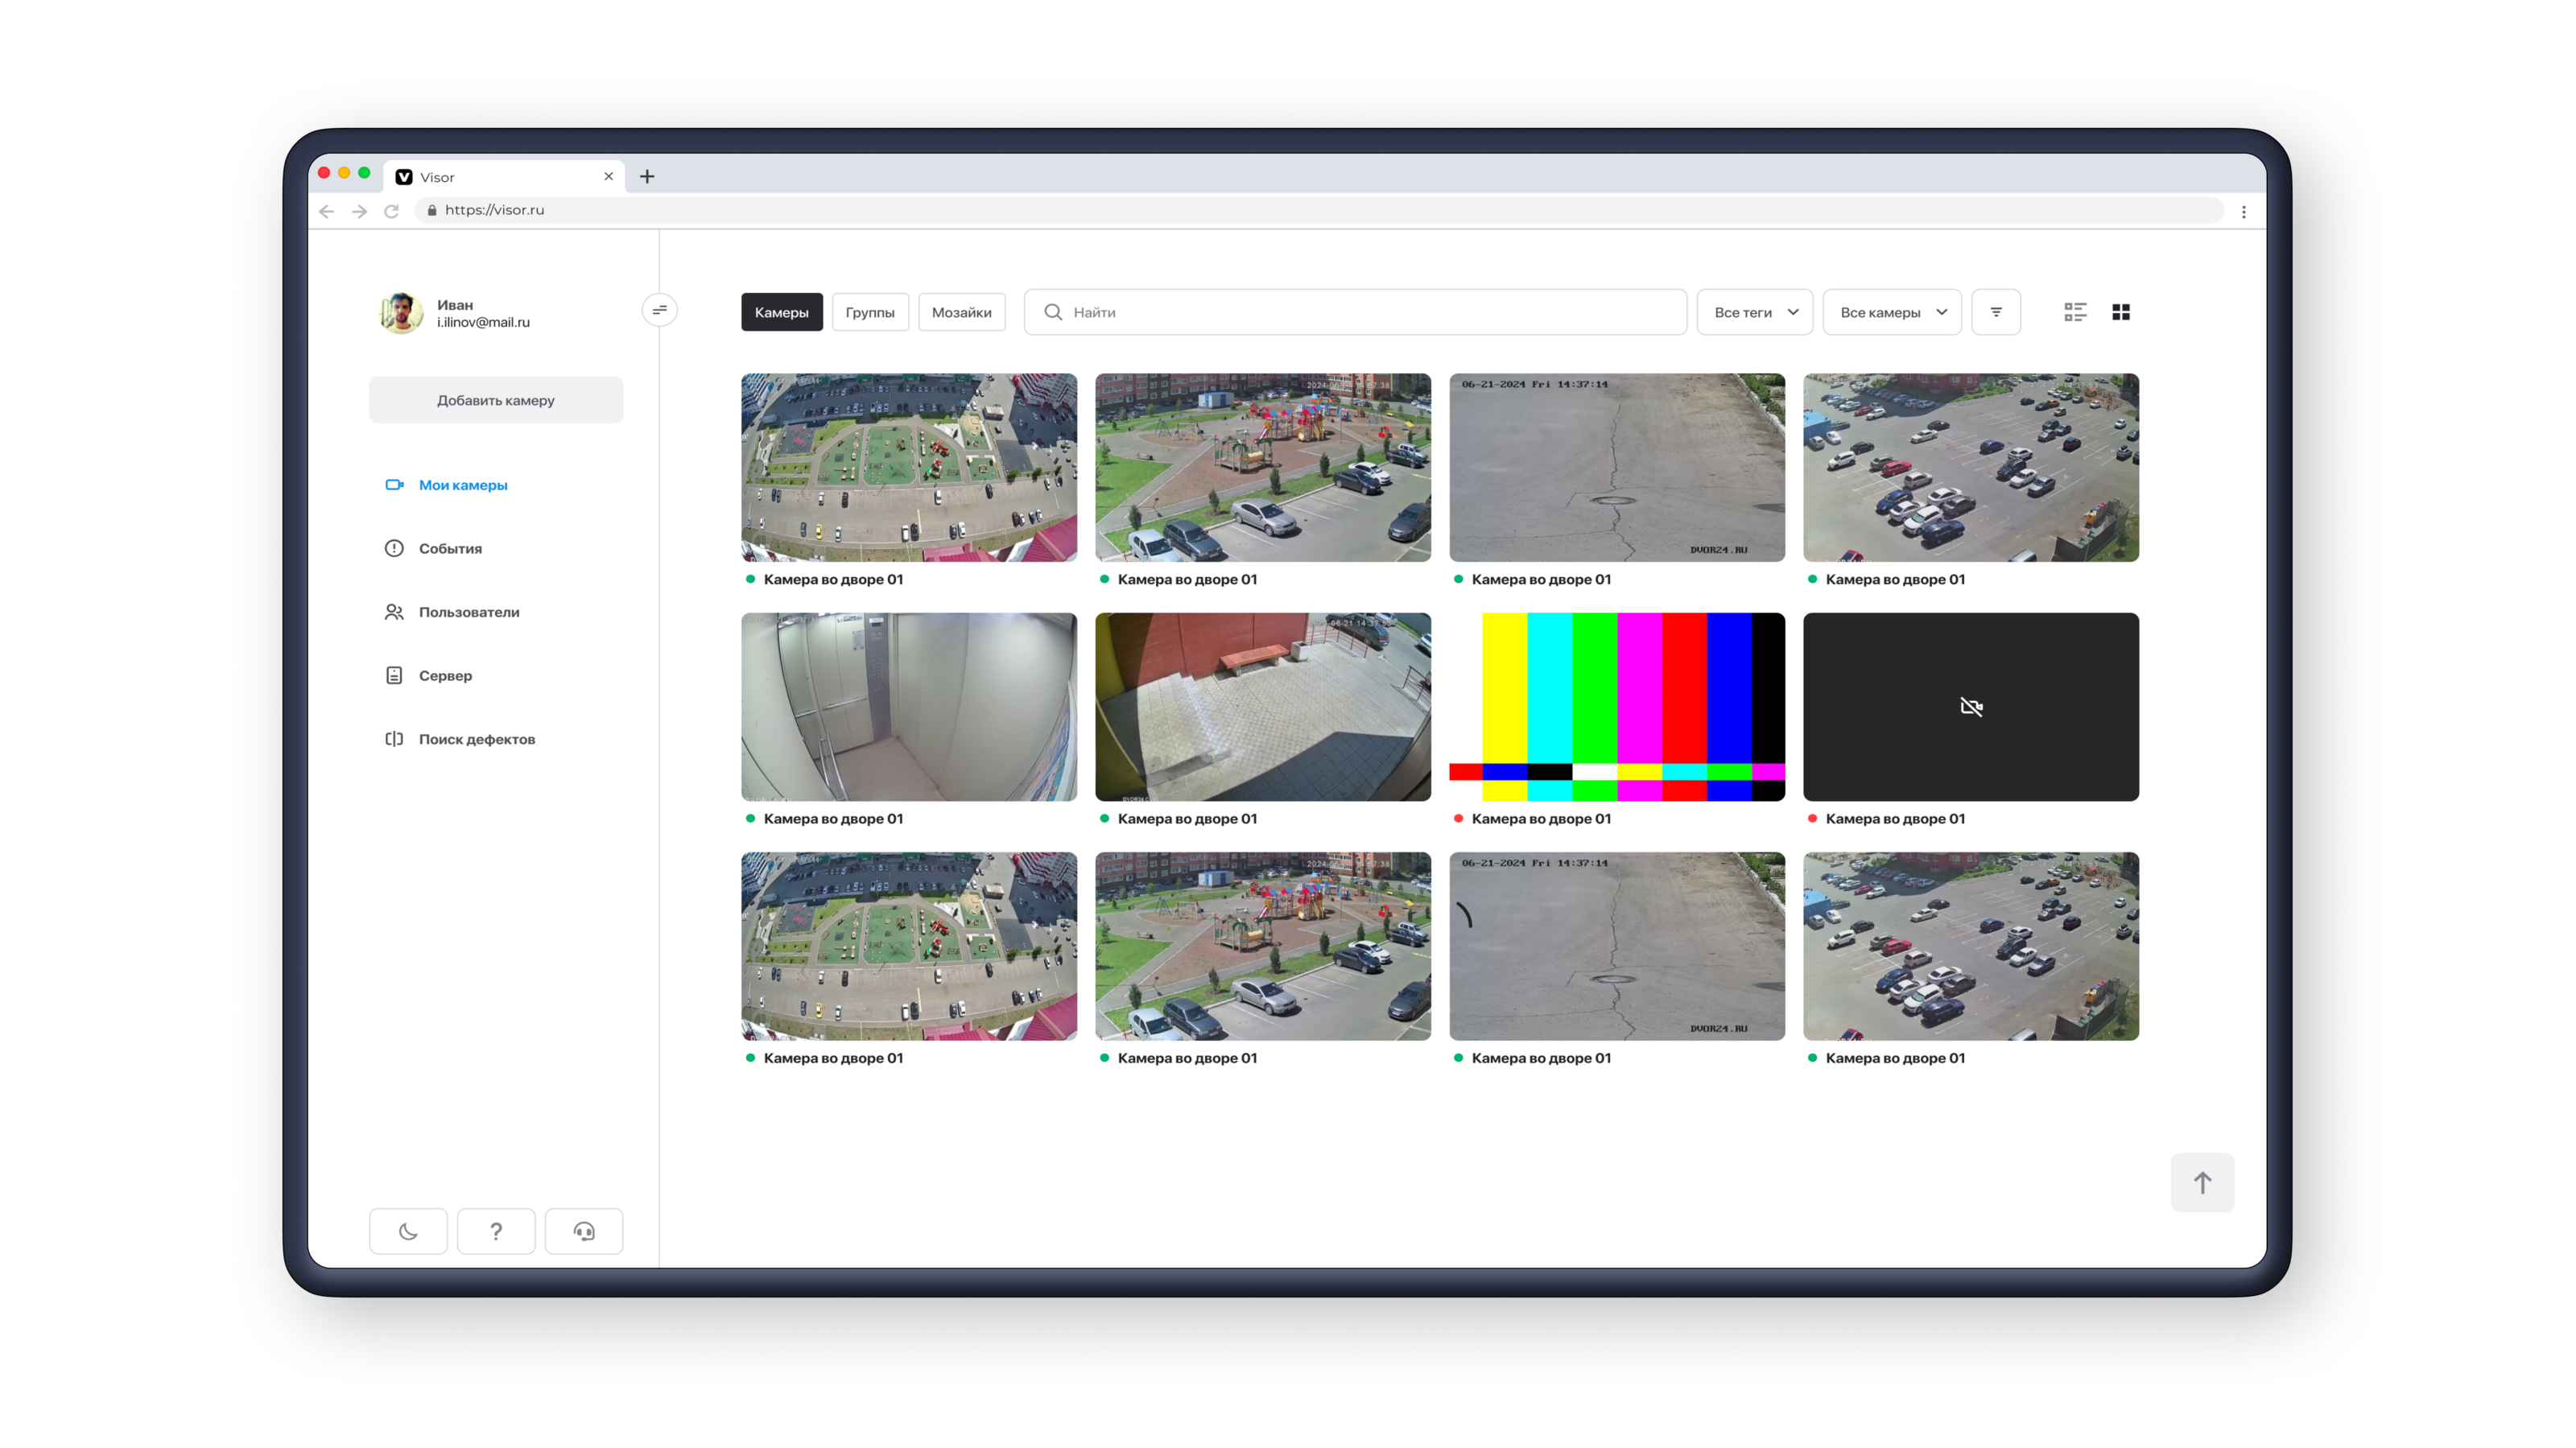Open the color bars test pattern camera
The height and width of the screenshot is (1448, 2576).
point(1617,707)
